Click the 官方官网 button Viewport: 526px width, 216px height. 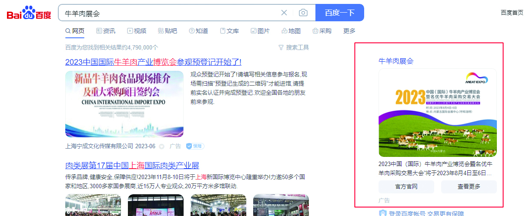tap(406, 187)
